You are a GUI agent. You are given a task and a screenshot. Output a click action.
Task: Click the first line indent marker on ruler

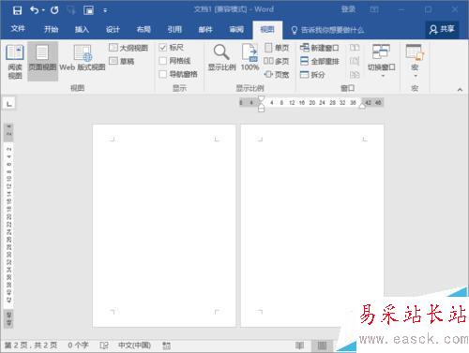(262, 99)
